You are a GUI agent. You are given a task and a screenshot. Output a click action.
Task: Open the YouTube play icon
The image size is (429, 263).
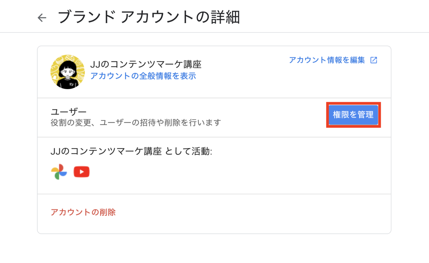(82, 172)
